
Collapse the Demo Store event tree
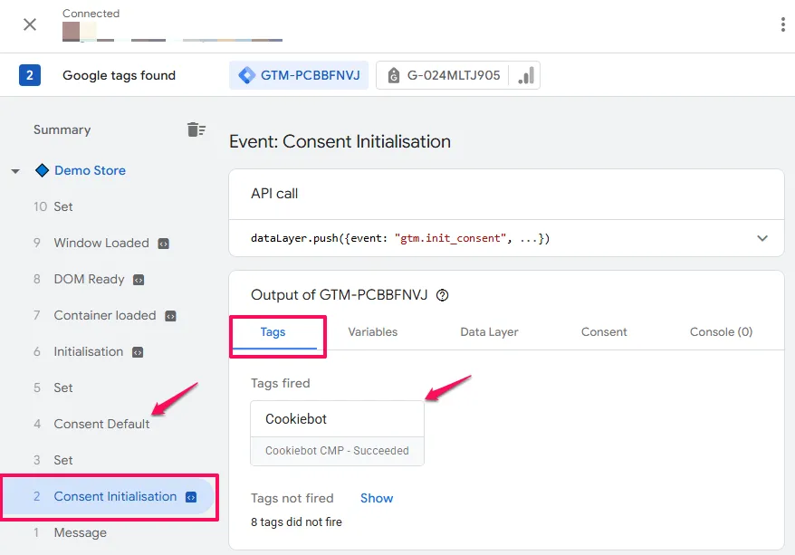(14, 170)
